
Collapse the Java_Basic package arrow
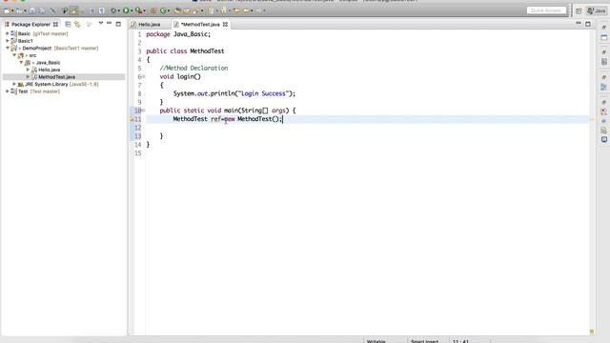point(21,62)
